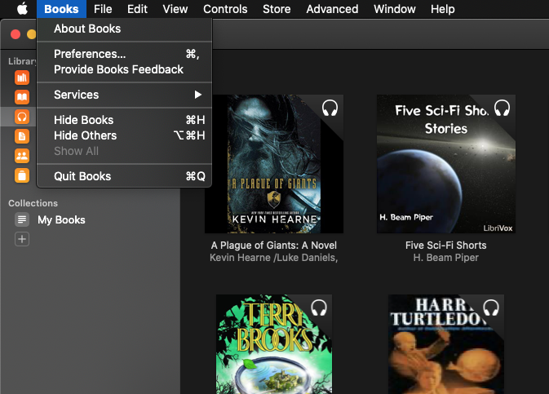Open Preferences… from the Books menu
The image size is (549, 394).
[x=124, y=54]
